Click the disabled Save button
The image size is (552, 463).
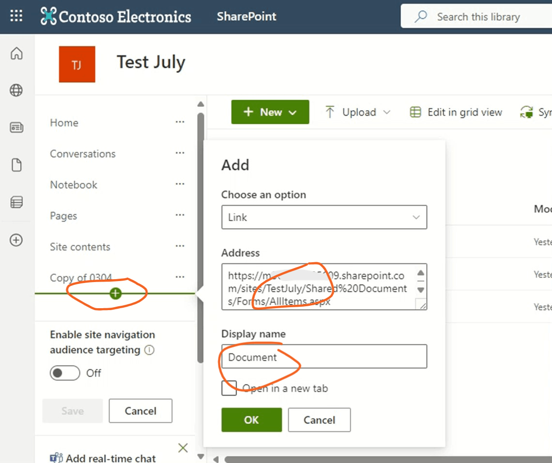coord(73,411)
